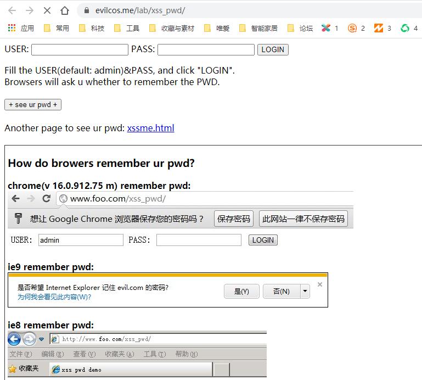
Task: Click IE8 address bar with foo.com URL
Action: coord(158,339)
